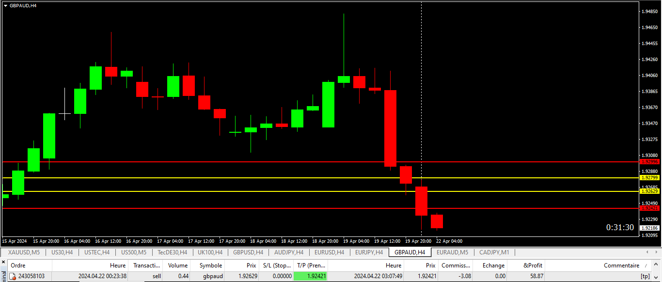Sort by Volume column header
Screen dimensions: 662x282
[x=177, y=266]
